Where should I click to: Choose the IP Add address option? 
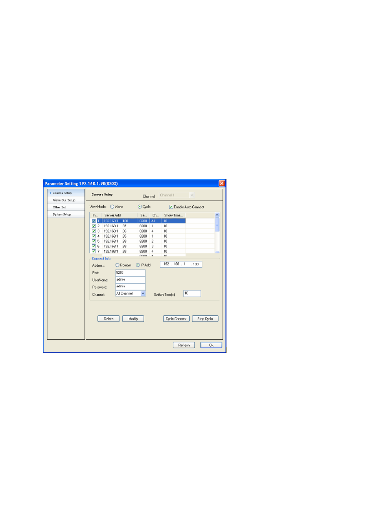(138, 265)
